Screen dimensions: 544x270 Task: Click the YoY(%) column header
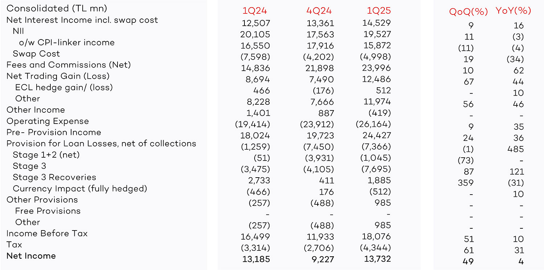point(513,11)
